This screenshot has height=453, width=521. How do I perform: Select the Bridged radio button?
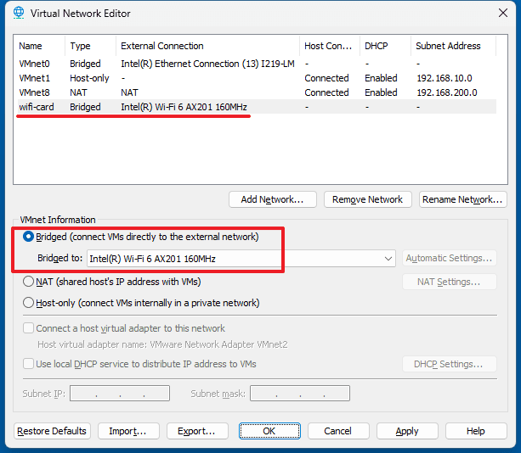click(29, 237)
